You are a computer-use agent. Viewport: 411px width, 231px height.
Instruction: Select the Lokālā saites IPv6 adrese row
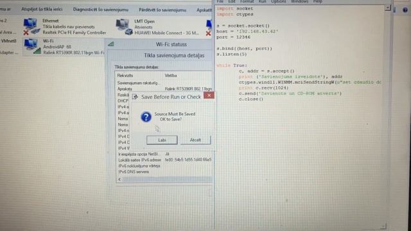(x=164, y=160)
